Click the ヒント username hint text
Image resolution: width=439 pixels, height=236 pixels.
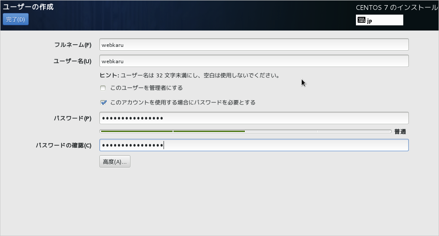tap(189, 76)
